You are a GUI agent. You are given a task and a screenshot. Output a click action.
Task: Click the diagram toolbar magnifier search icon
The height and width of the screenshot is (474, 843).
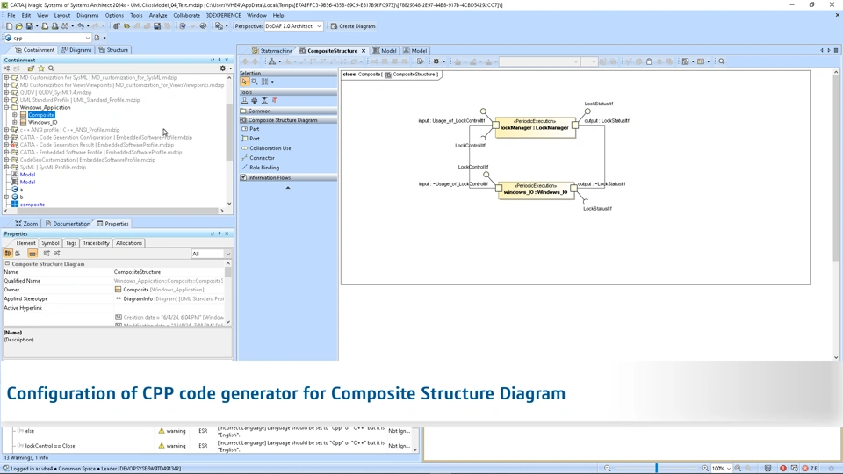click(x=722, y=61)
